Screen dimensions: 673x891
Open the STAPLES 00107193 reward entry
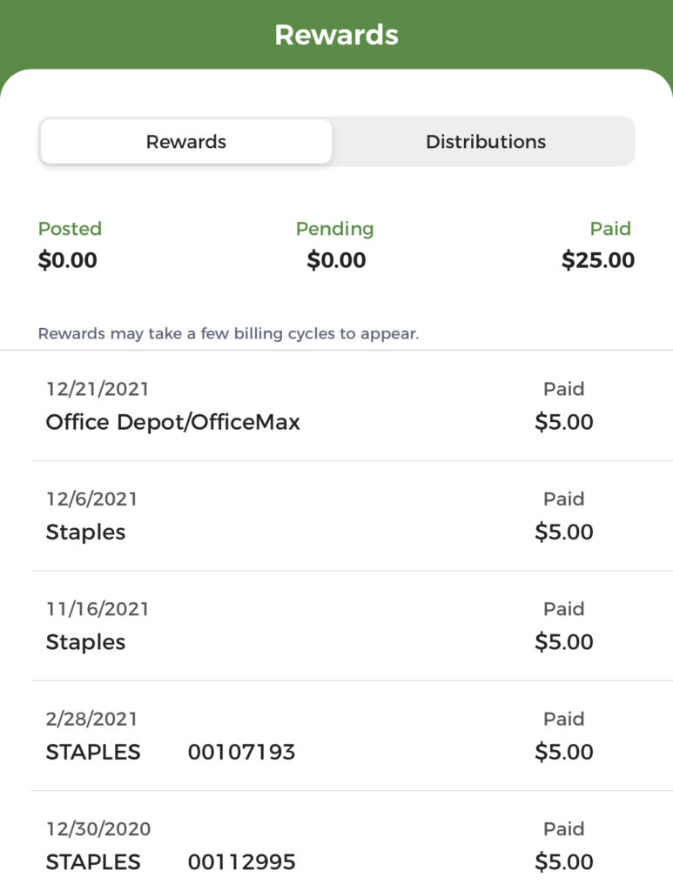pos(352,736)
